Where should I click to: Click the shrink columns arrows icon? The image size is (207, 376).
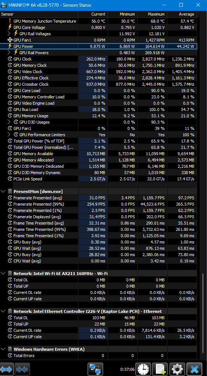click(22, 369)
